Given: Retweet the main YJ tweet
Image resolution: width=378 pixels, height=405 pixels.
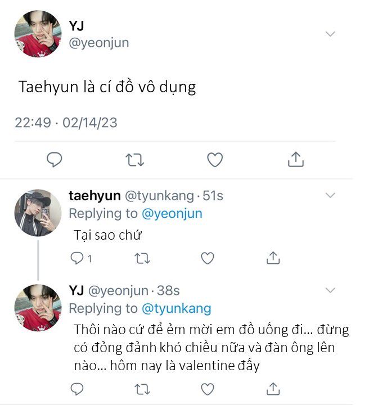Looking at the screenshot, I should (x=134, y=160).
